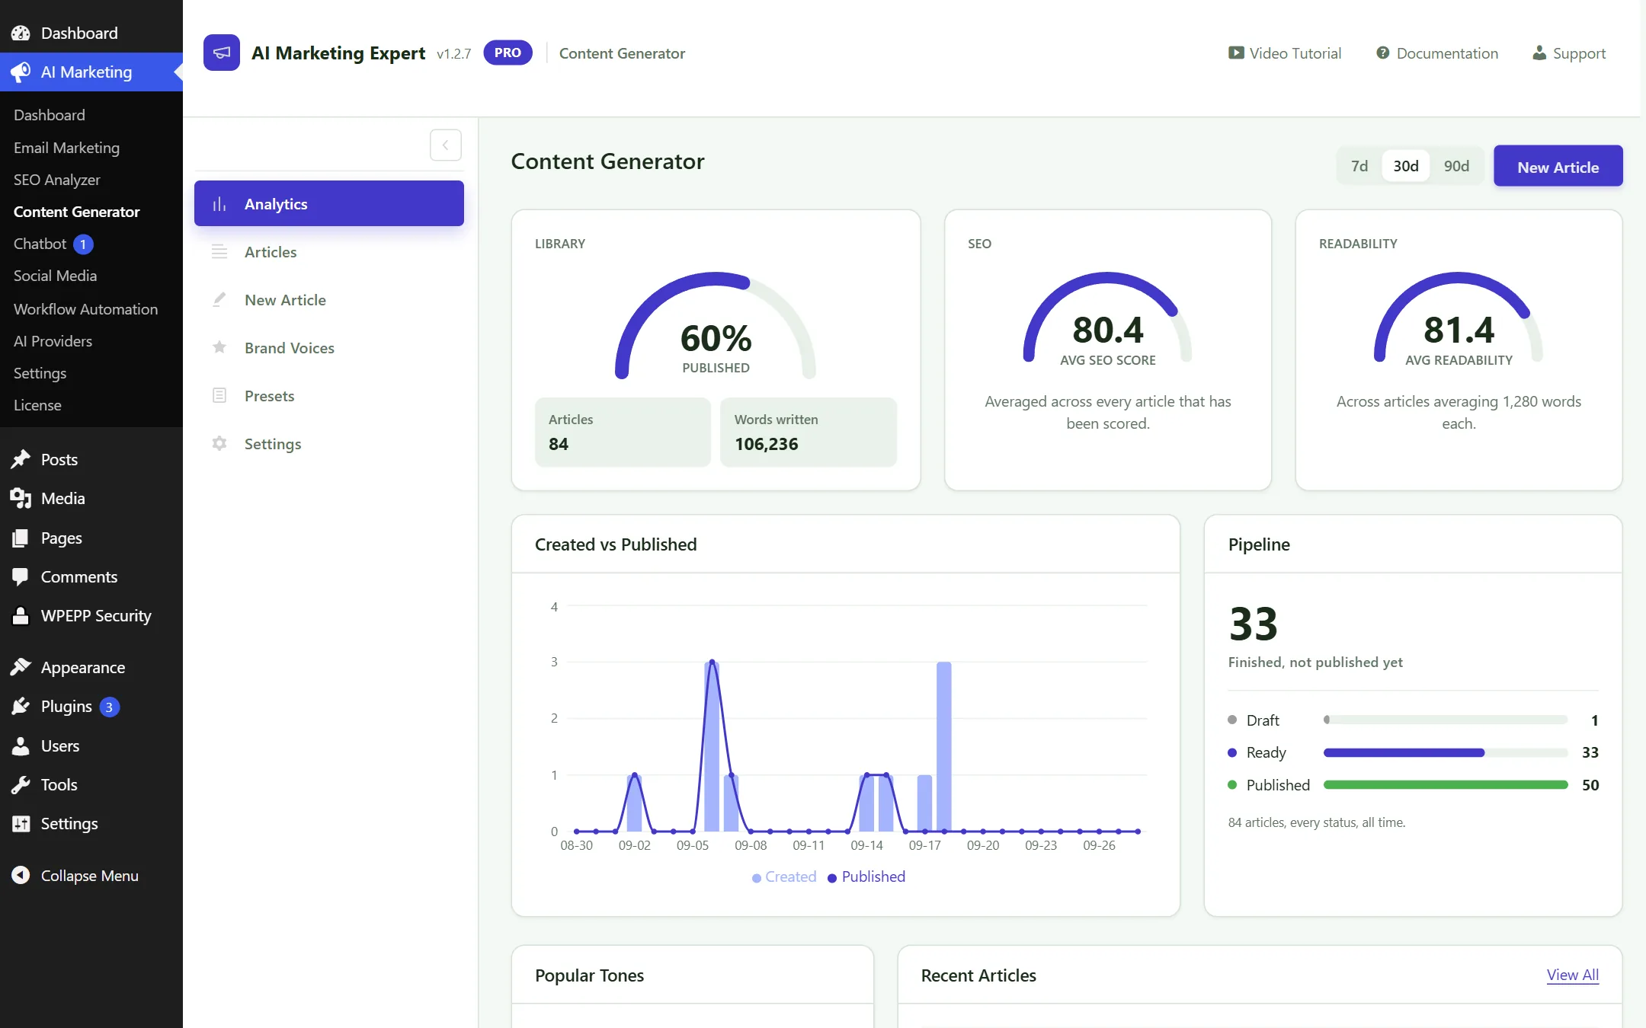This screenshot has width=1646, height=1028.
Task: Click the Presets document icon
Action: (219, 396)
